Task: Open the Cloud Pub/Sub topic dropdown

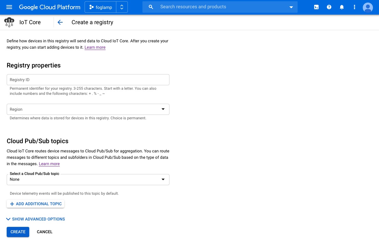Action: [x=88, y=179]
